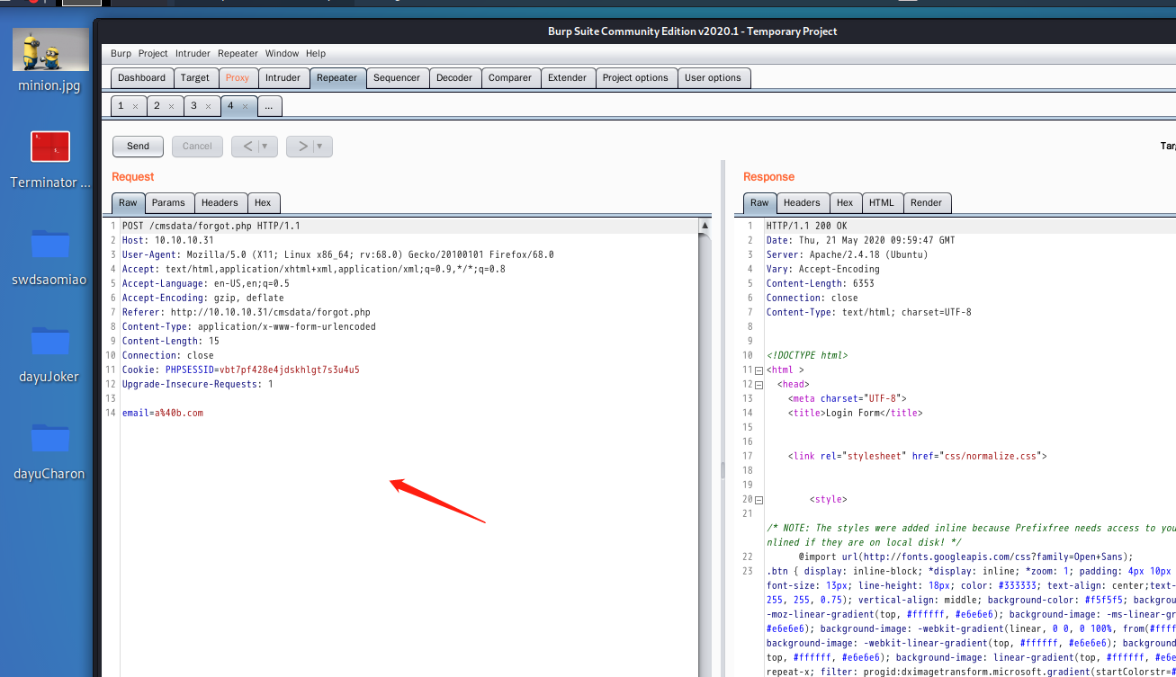Screen dimensions: 1176x677
Task: Click the email=a%40b.com request body line
Action: [x=163, y=413]
